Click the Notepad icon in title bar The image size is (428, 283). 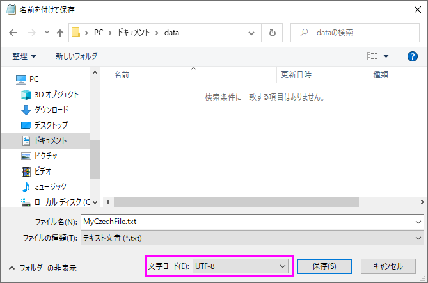11,10
